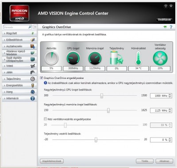Image resolution: width=177 pixels, height=168 pixels.
Task: Click the search magnifier icon
Action: tap(30, 27)
